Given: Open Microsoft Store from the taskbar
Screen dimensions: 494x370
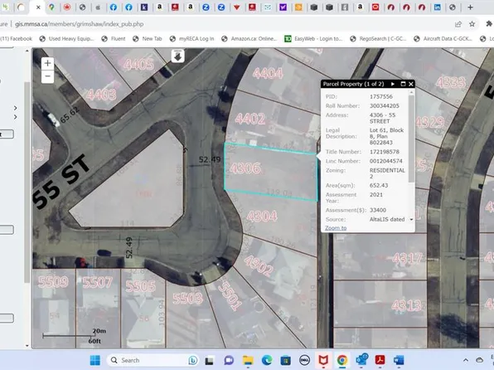Looking at the screenshot, I should pos(286,360).
